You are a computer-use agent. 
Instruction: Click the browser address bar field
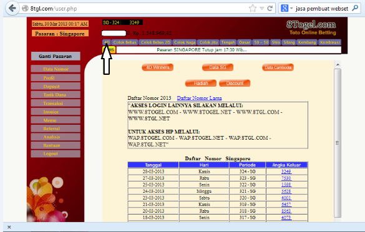(137, 9)
